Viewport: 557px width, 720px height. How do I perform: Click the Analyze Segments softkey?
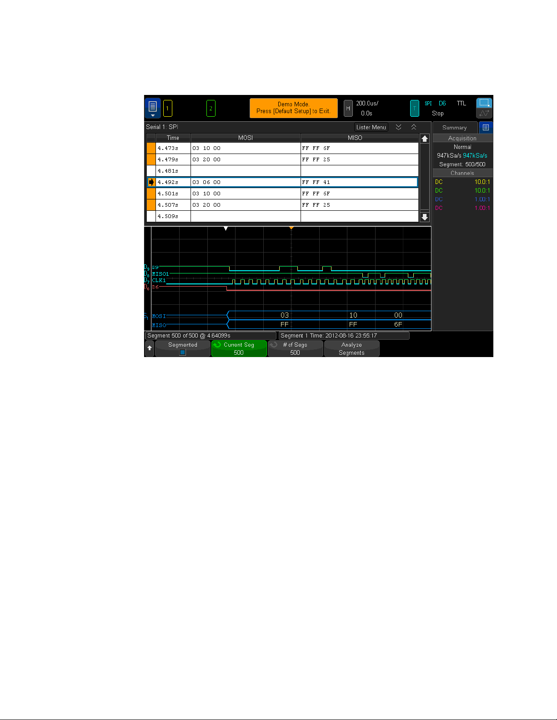[351, 348]
